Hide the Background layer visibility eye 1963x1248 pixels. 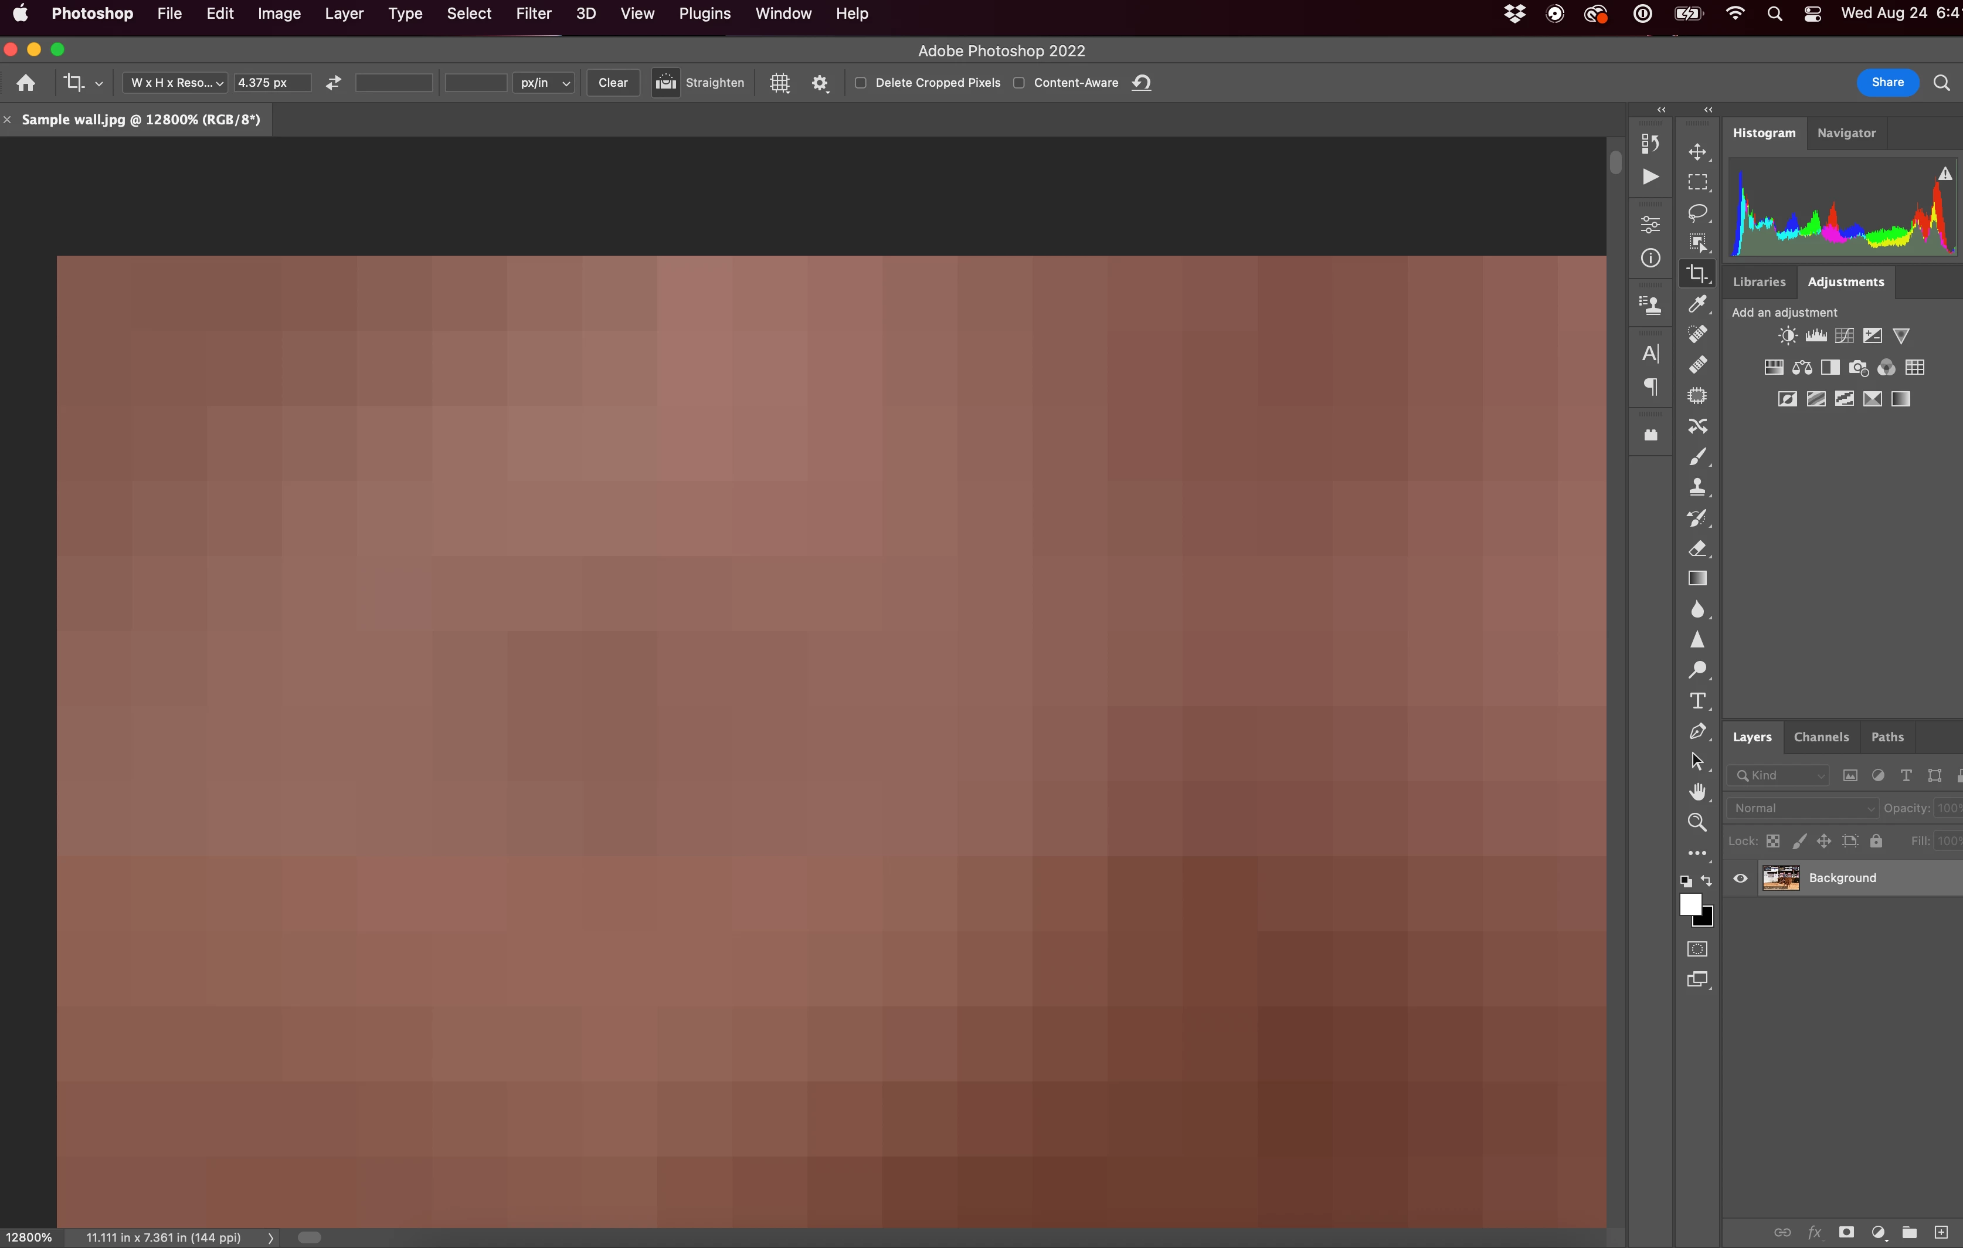tap(1740, 878)
